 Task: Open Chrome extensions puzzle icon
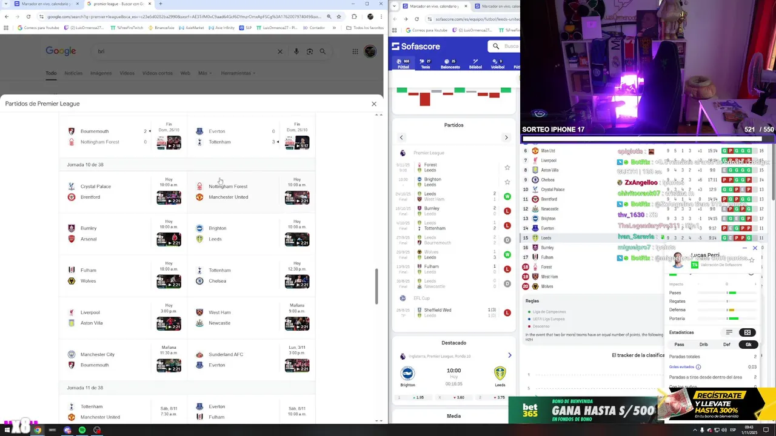pyautogui.click(x=354, y=16)
